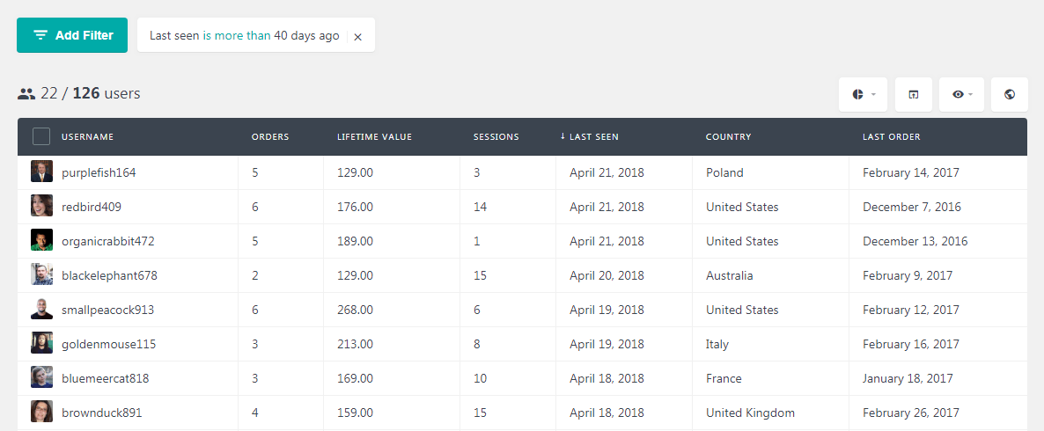Sort by Username column header
This screenshot has height=431, width=1044.
(x=87, y=137)
